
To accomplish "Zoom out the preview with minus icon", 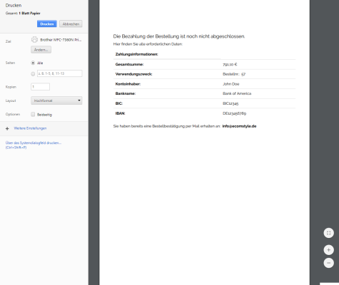I will 329,263.
